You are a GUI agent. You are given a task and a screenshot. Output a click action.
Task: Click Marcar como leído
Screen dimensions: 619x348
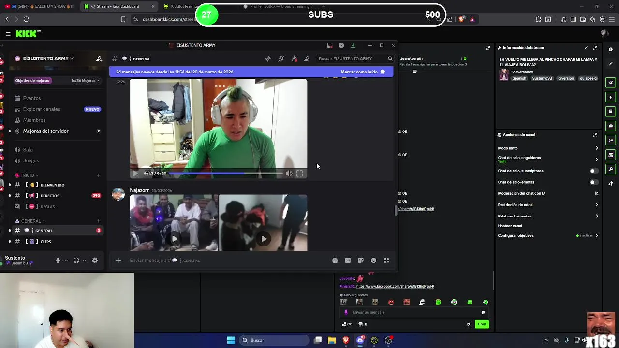click(363, 72)
